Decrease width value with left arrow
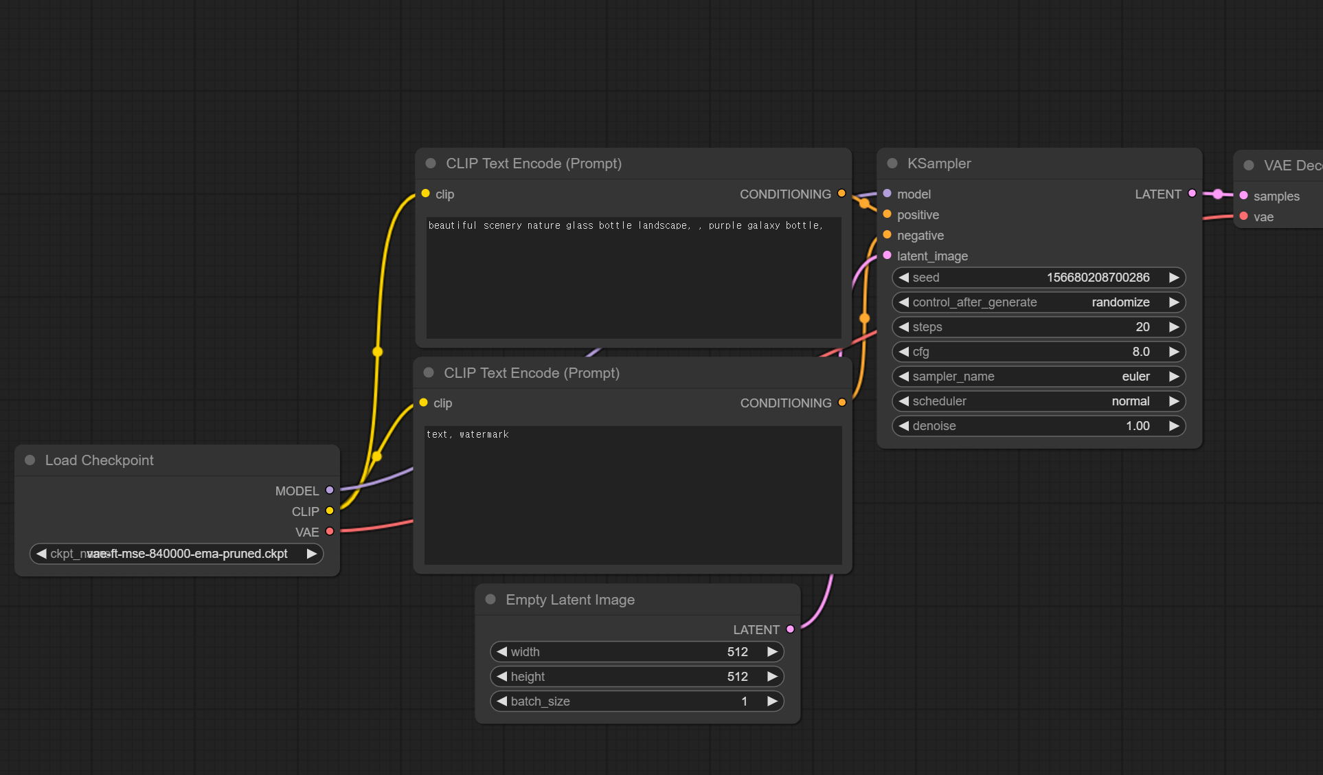Screen dimensions: 1323x775 point(501,652)
